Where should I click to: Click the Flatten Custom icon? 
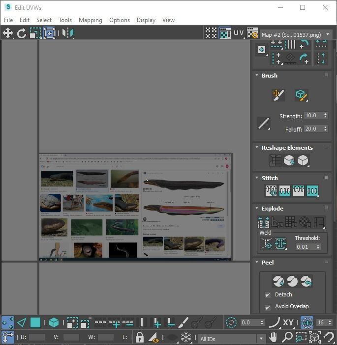coord(319,222)
